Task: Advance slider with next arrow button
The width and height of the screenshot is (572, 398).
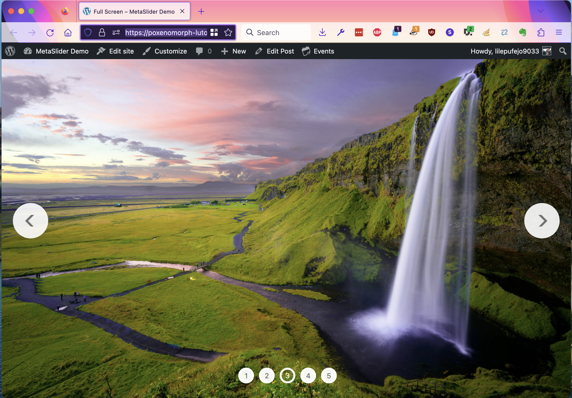Action: (x=542, y=221)
